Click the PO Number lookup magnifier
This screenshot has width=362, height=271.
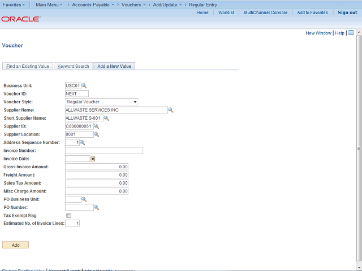96,207
